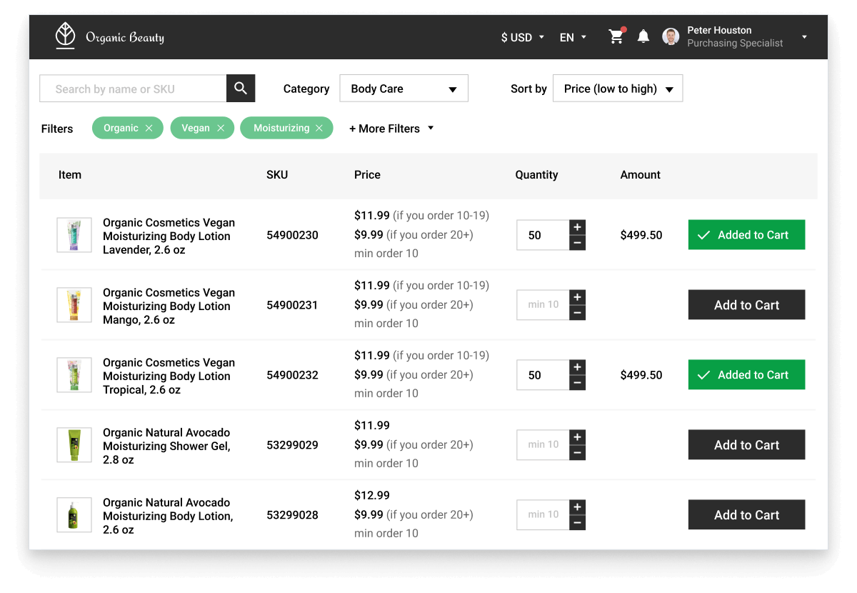The height and width of the screenshot is (593, 857).
Task: Open the shopping cart icon
Action: [616, 37]
